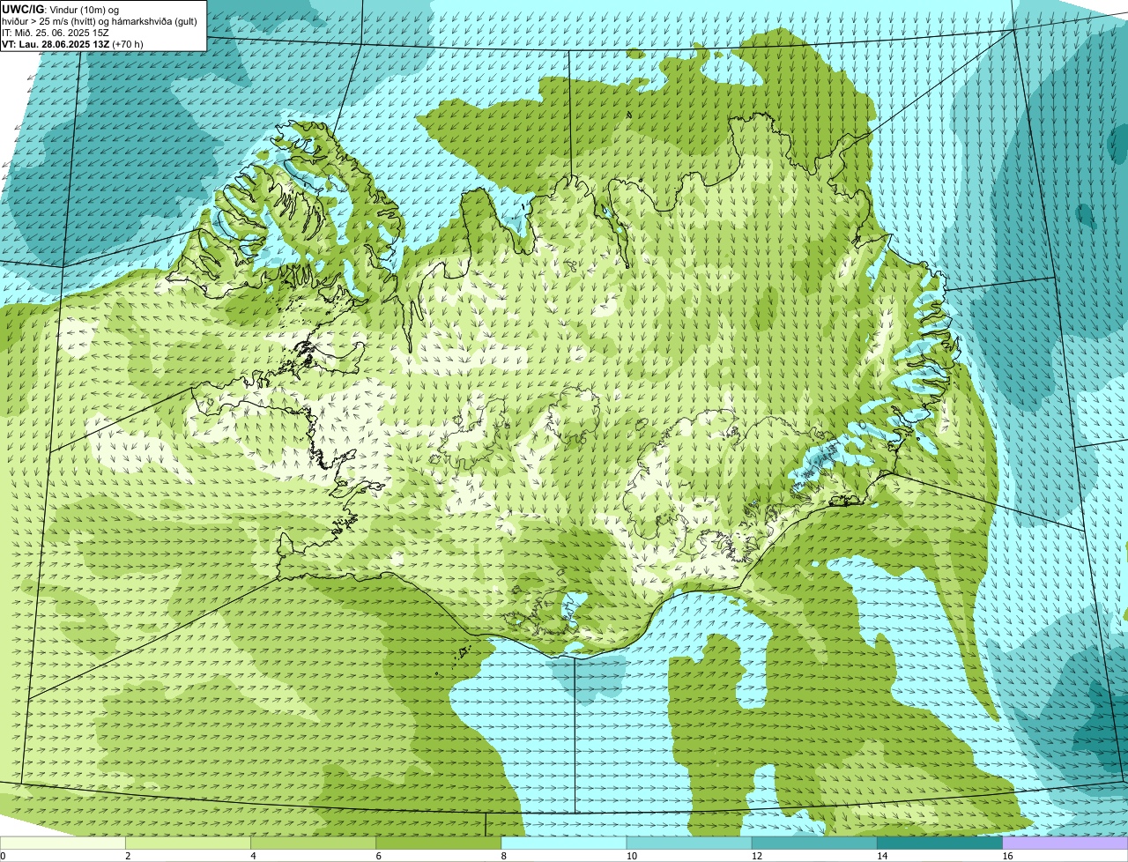
Task: Click the lavender above-16 m/s legend swatch
Action: (x=1065, y=843)
